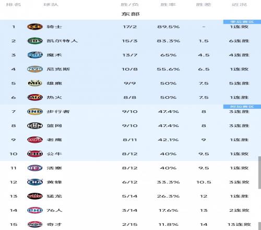Click the 近况 column header

click(239, 4)
